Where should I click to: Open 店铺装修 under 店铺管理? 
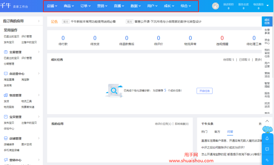pos(9,145)
